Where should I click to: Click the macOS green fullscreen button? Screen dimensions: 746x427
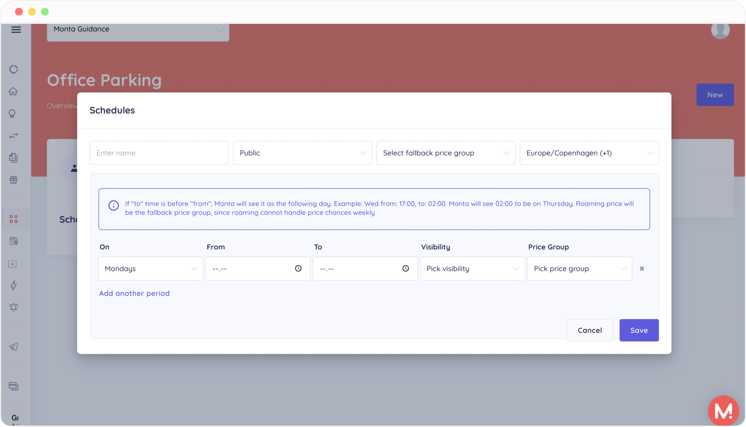(45, 12)
